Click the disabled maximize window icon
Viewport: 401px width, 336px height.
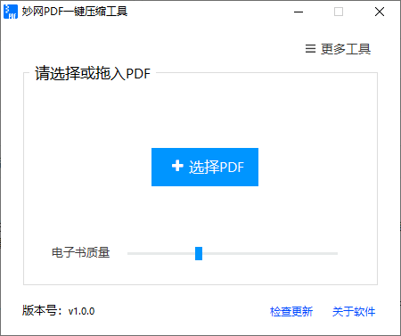click(x=339, y=12)
